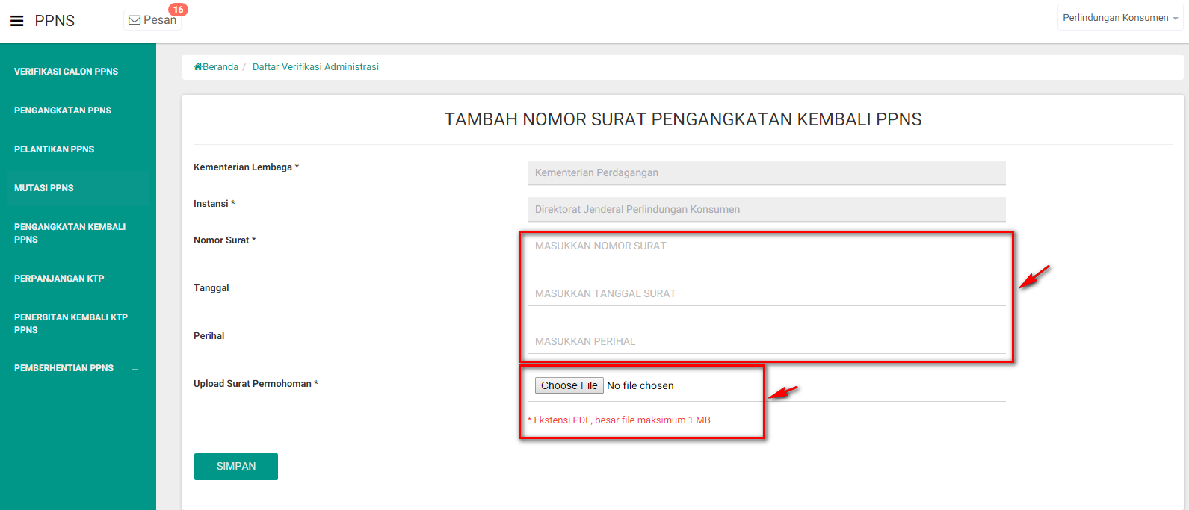Click the PPNS brand title

point(55,21)
